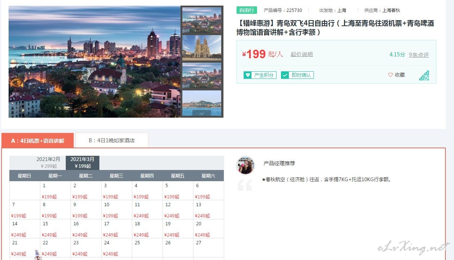Screen dimensions: 454x260
Task: Choose March 3 departure date
Action: click(x=117, y=191)
